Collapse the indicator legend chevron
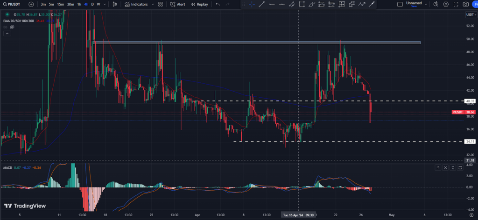 pos(7,33)
